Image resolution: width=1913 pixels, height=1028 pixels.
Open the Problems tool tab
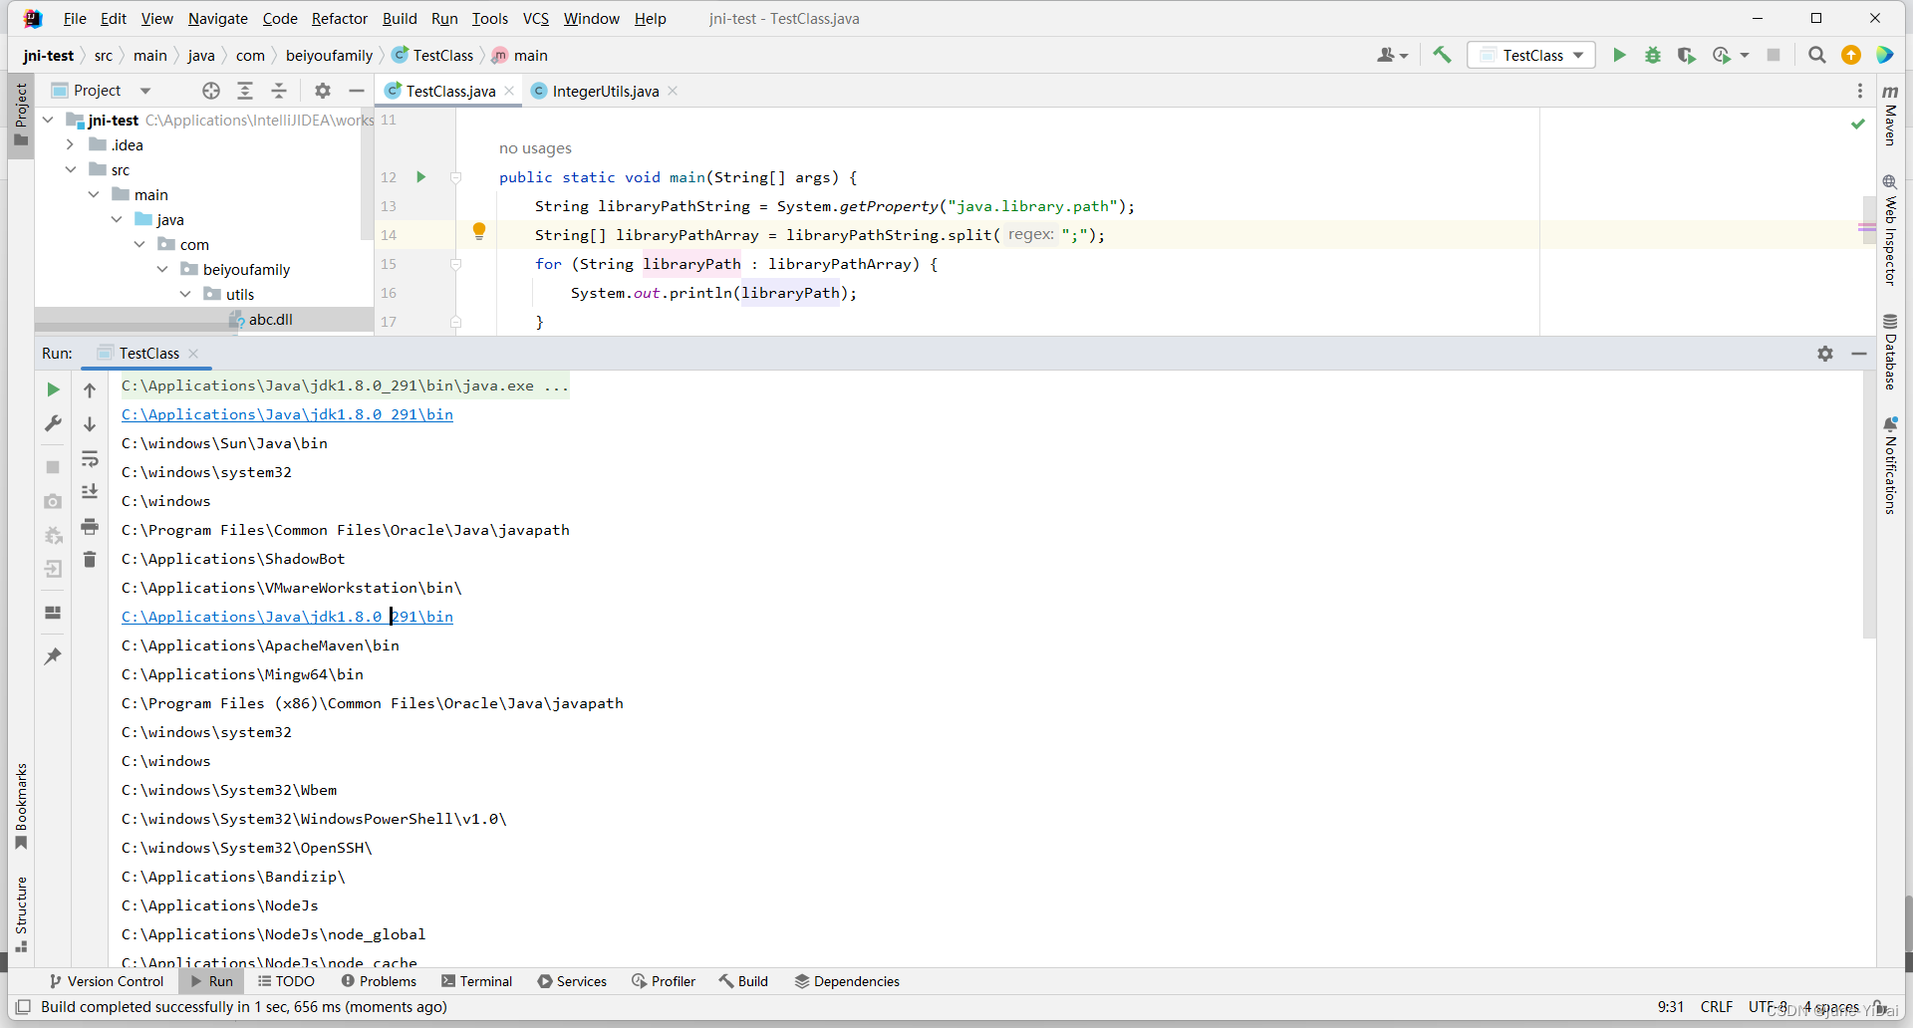(x=379, y=981)
